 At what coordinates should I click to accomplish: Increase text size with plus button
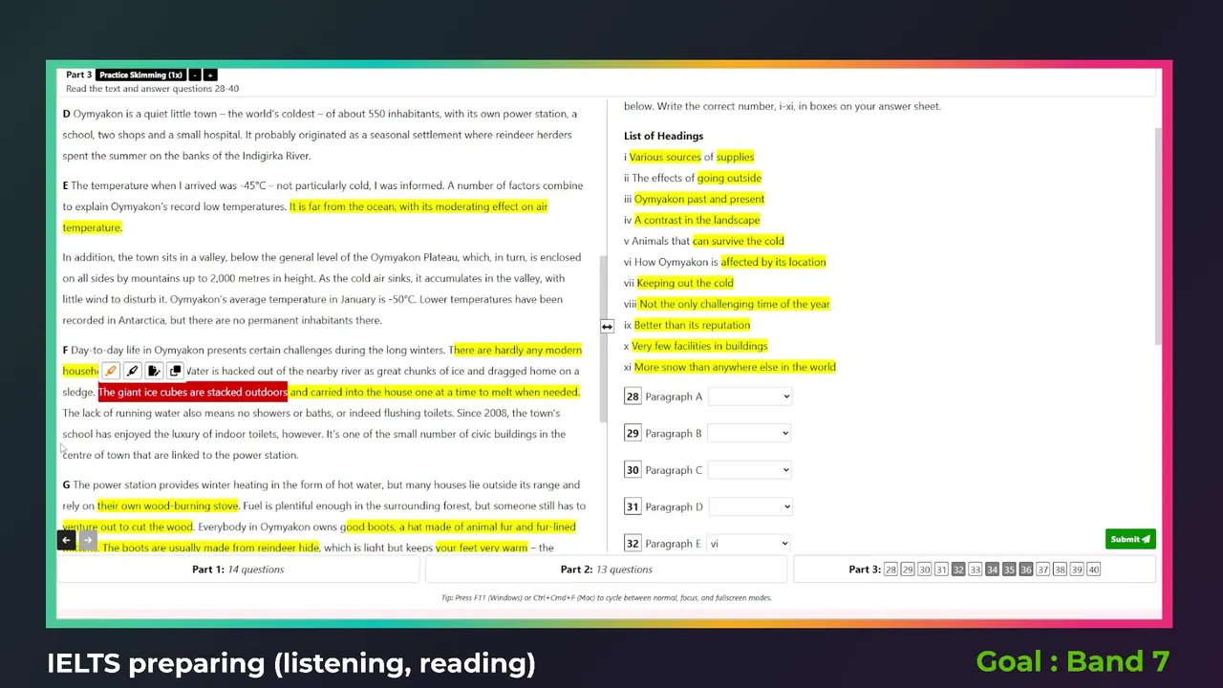click(210, 75)
